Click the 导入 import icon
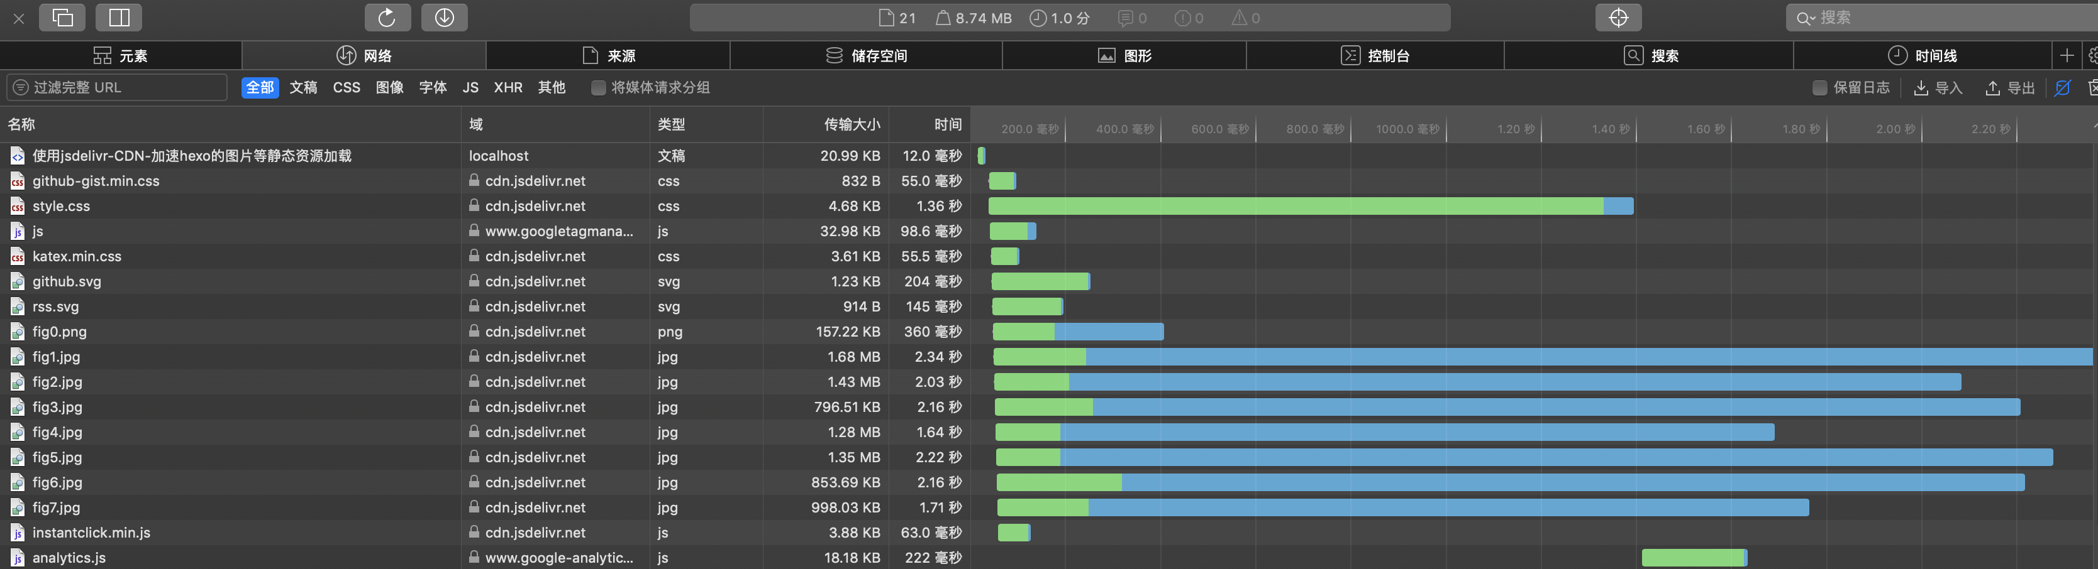The width and height of the screenshot is (2098, 569). click(1938, 87)
